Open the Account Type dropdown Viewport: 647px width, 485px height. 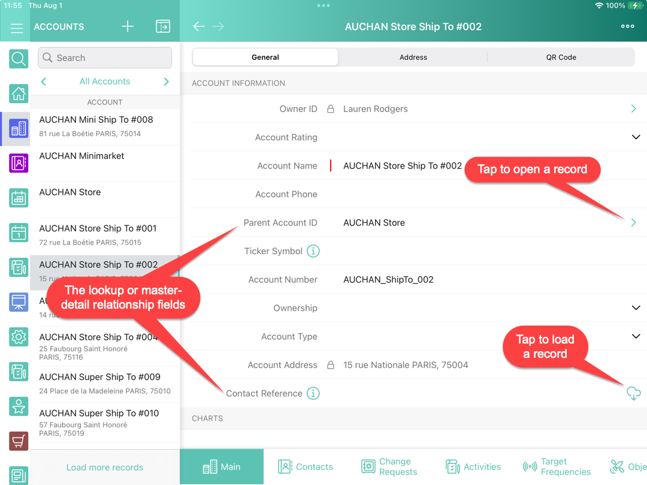636,336
